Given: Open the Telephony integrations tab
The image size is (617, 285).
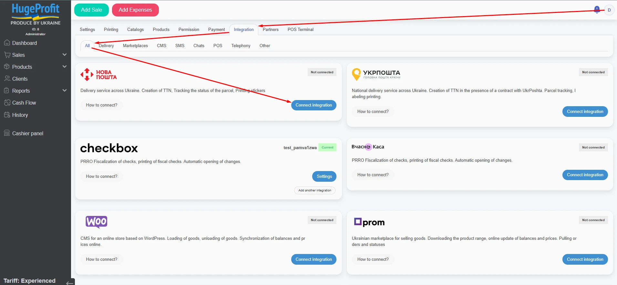Looking at the screenshot, I should coord(241,46).
